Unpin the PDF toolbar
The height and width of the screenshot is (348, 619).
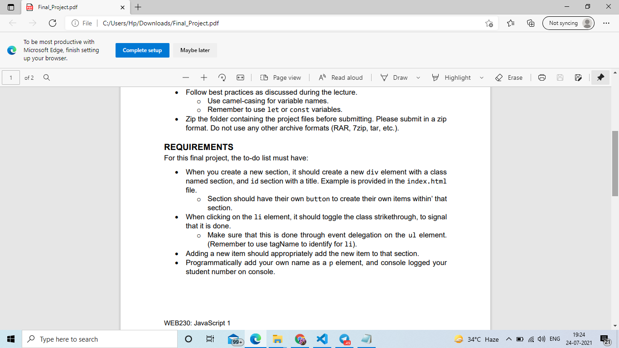600,77
